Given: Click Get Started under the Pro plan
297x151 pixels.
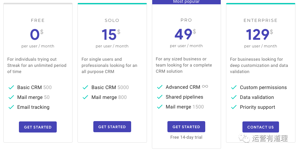Looking at the screenshot, I should (186, 127).
